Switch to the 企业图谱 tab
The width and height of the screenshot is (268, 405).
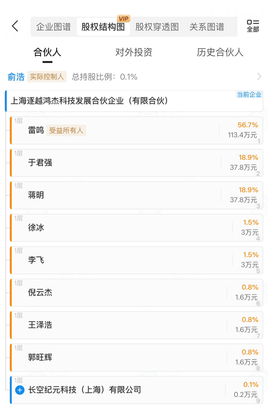coord(53,27)
